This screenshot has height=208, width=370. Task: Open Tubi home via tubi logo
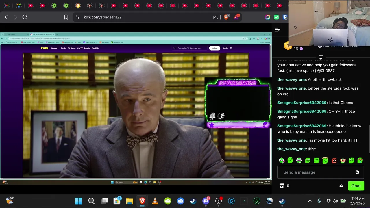point(45,48)
